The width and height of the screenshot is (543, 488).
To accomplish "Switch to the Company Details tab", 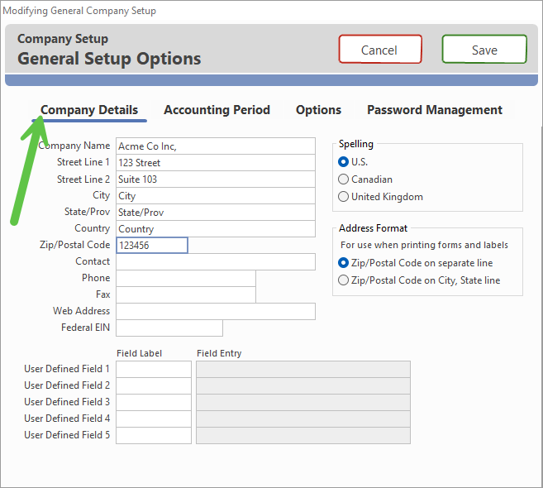I will coord(89,110).
